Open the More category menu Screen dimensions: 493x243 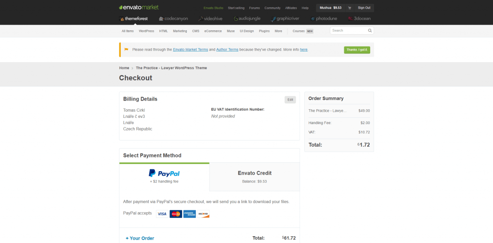coord(278,31)
